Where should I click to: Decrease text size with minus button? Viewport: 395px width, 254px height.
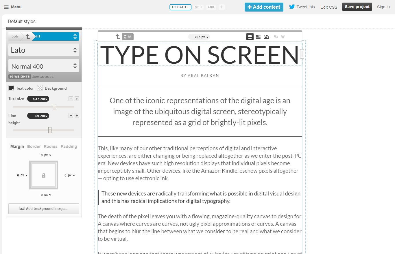pyautogui.click(x=71, y=99)
